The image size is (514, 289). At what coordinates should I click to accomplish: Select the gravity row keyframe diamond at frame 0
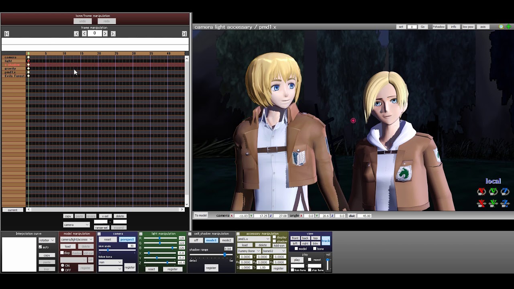coord(28,69)
